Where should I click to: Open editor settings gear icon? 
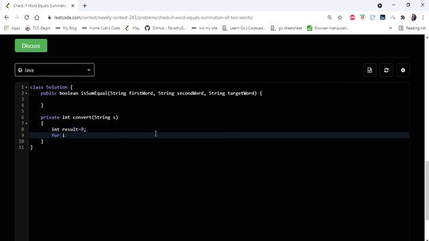403,70
